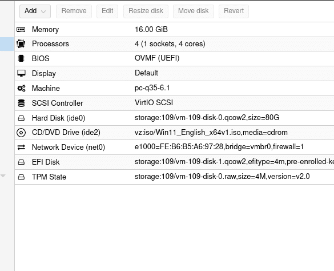Click the Memory RAM icon

tap(21, 30)
